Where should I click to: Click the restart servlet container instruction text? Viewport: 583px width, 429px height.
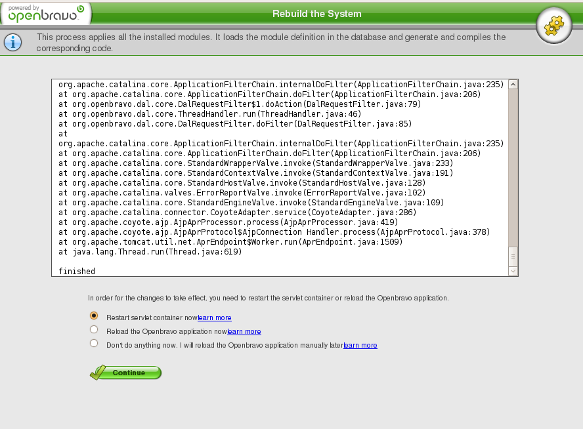point(269,298)
